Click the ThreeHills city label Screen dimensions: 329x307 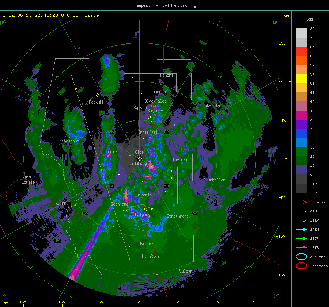click(x=184, y=160)
